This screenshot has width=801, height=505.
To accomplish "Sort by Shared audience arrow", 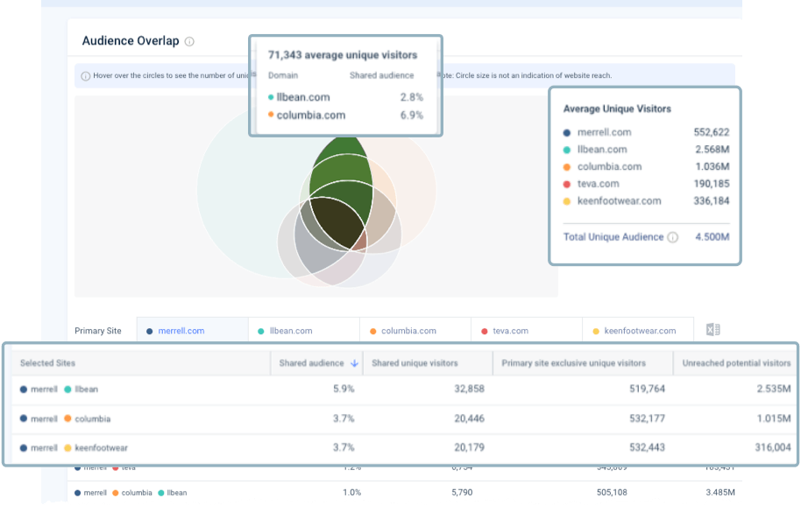I will (x=354, y=363).
